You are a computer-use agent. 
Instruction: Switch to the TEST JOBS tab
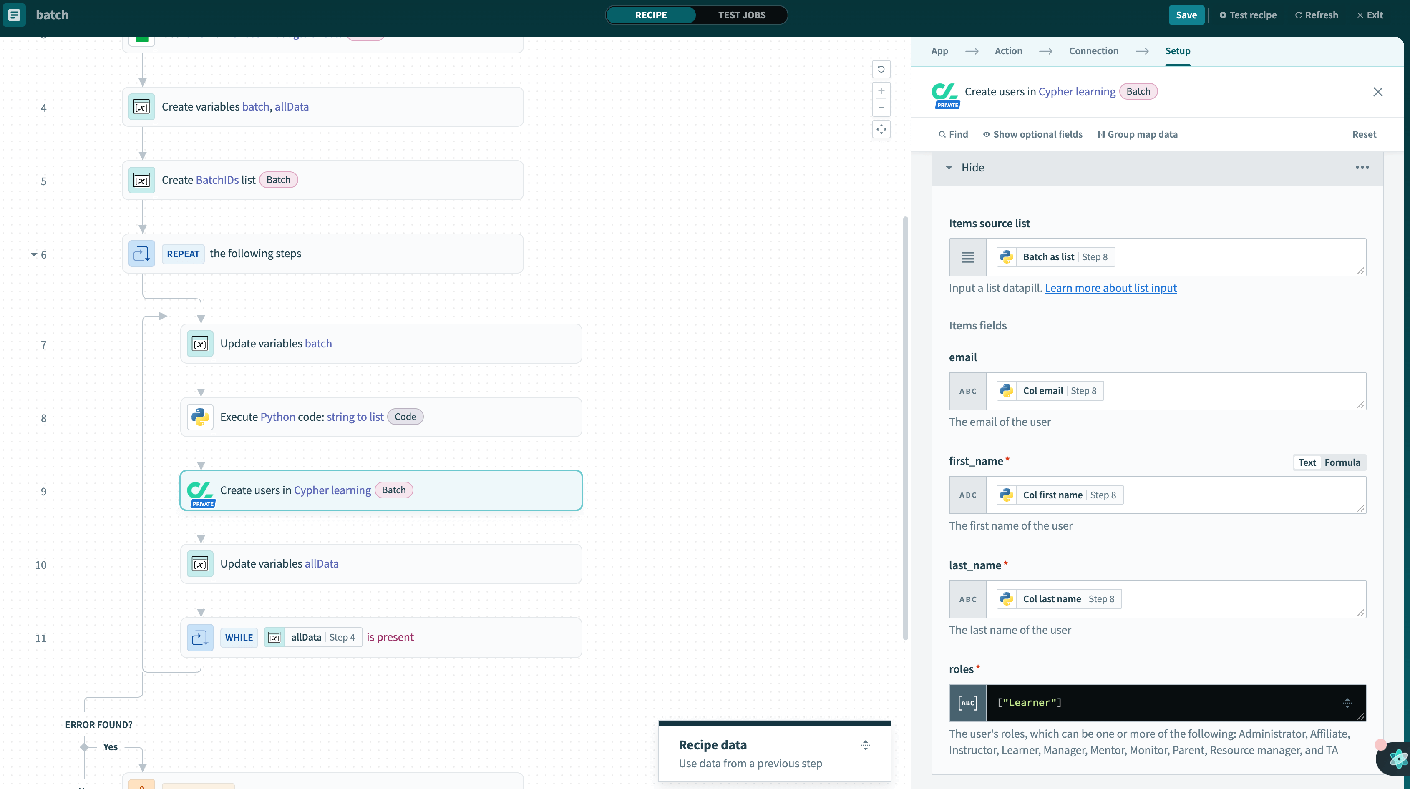tap(741, 15)
